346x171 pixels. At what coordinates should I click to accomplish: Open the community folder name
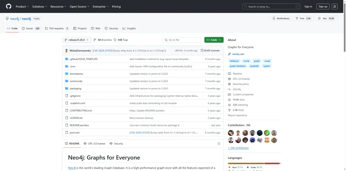point(76,81)
